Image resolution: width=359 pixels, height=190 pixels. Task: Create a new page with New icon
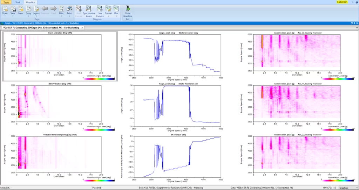coord(20,8)
